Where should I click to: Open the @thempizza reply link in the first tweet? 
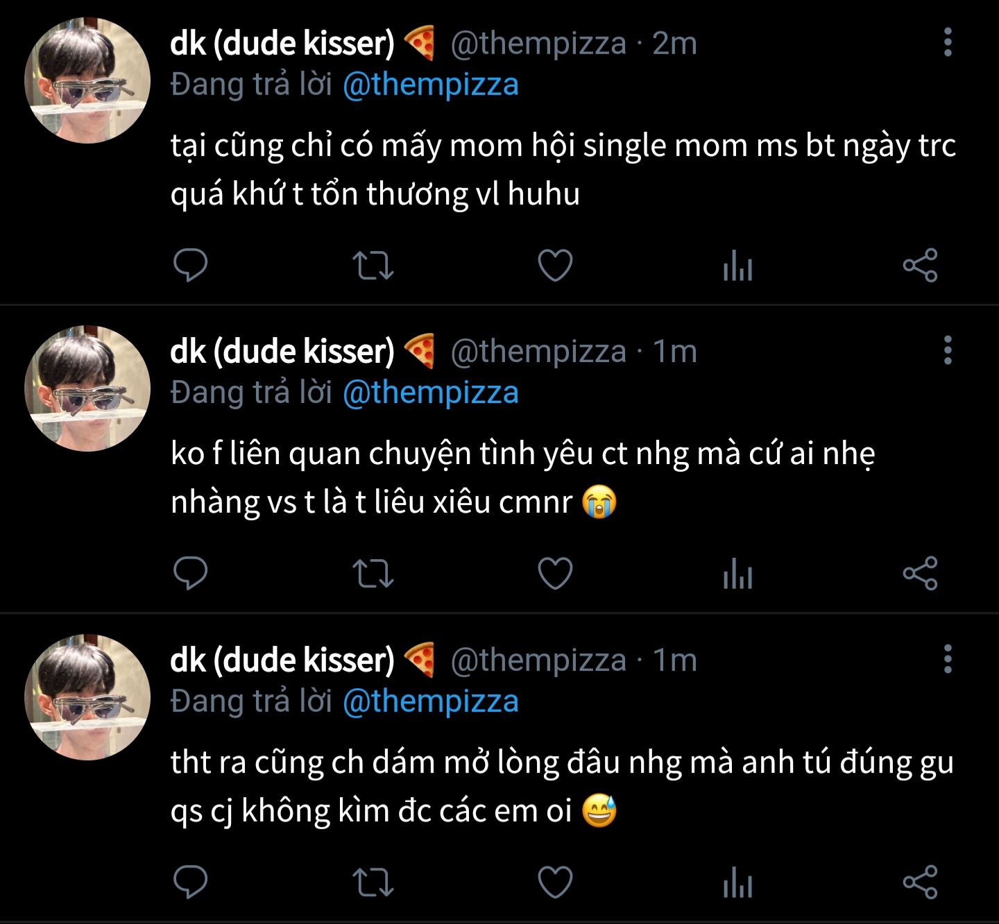tap(431, 85)
